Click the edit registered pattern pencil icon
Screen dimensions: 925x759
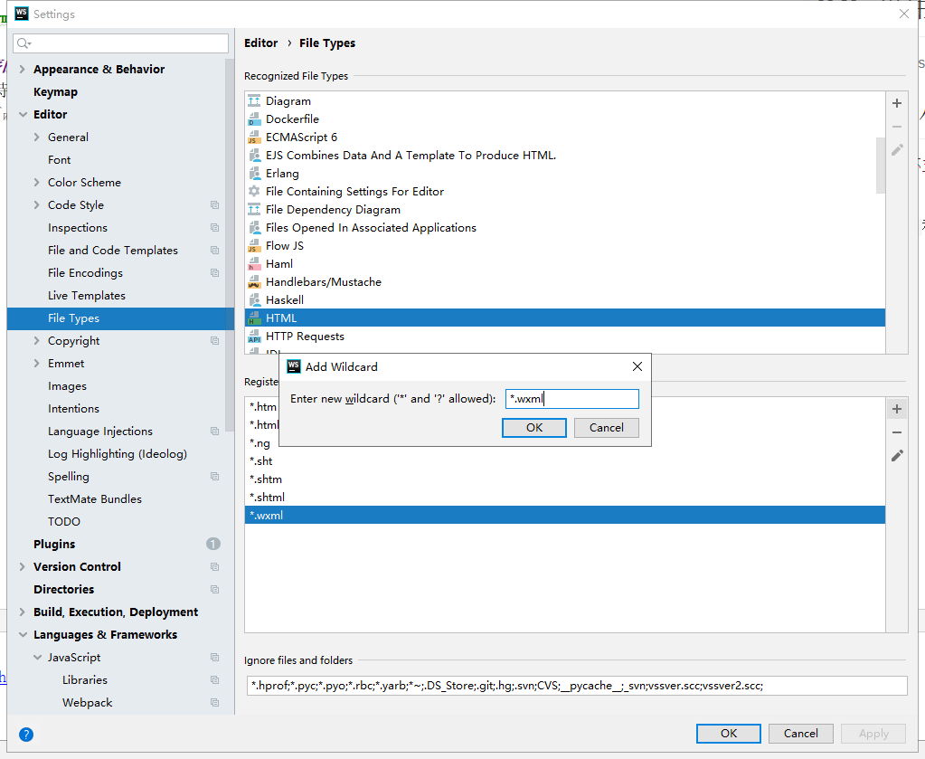click(x=897, y=456)
